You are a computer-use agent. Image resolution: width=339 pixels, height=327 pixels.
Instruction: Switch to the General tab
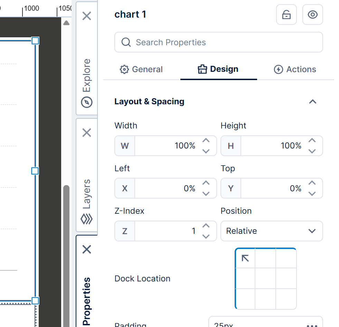tap(141, 69)
